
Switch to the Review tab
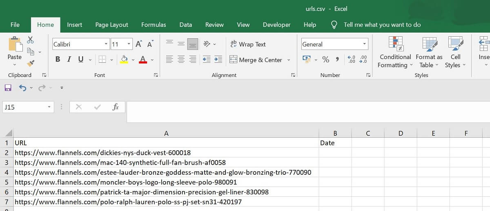214,25
